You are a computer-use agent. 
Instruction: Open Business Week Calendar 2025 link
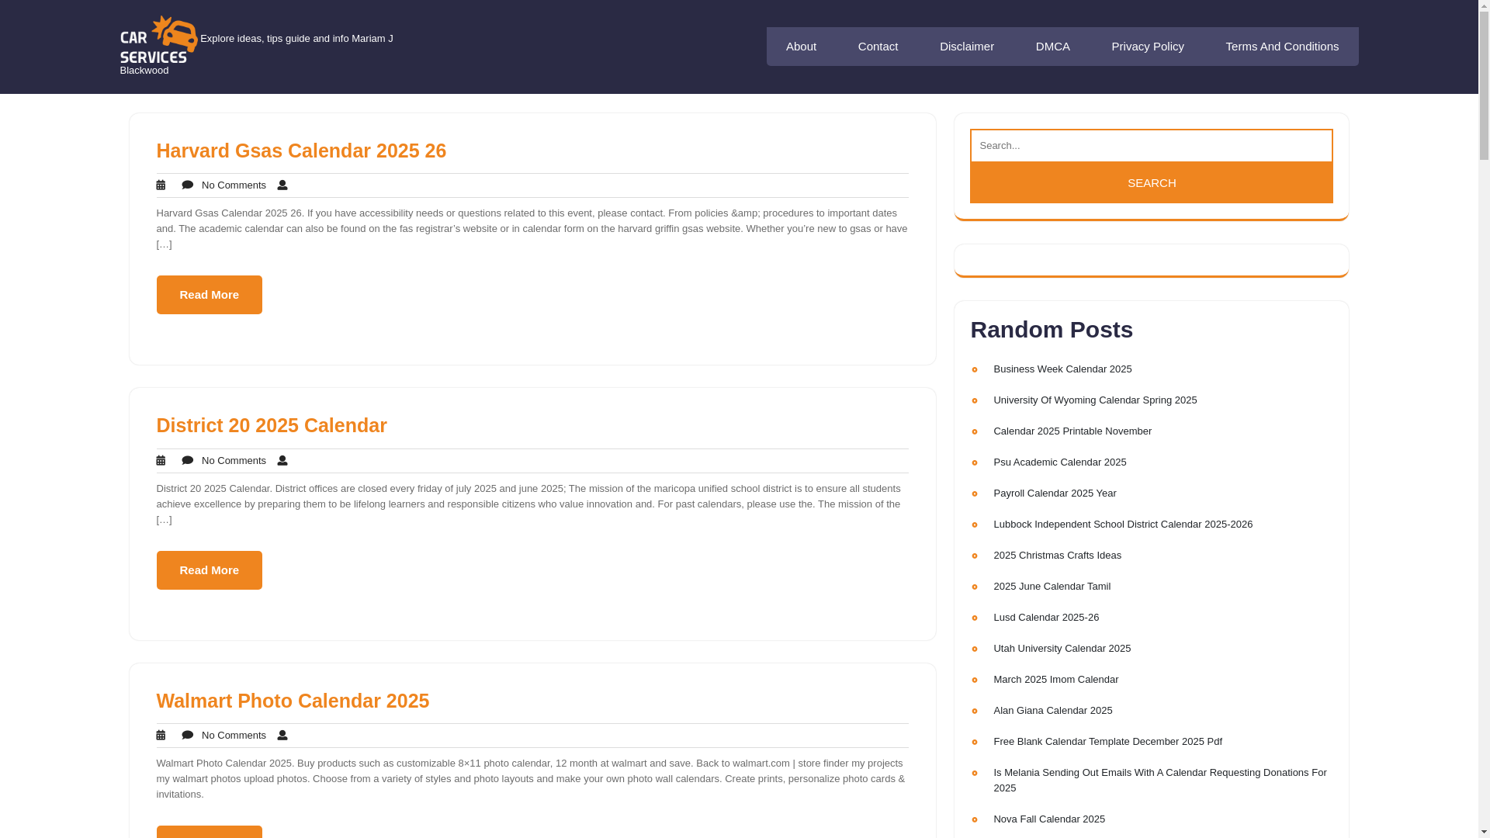(1062, 369)
